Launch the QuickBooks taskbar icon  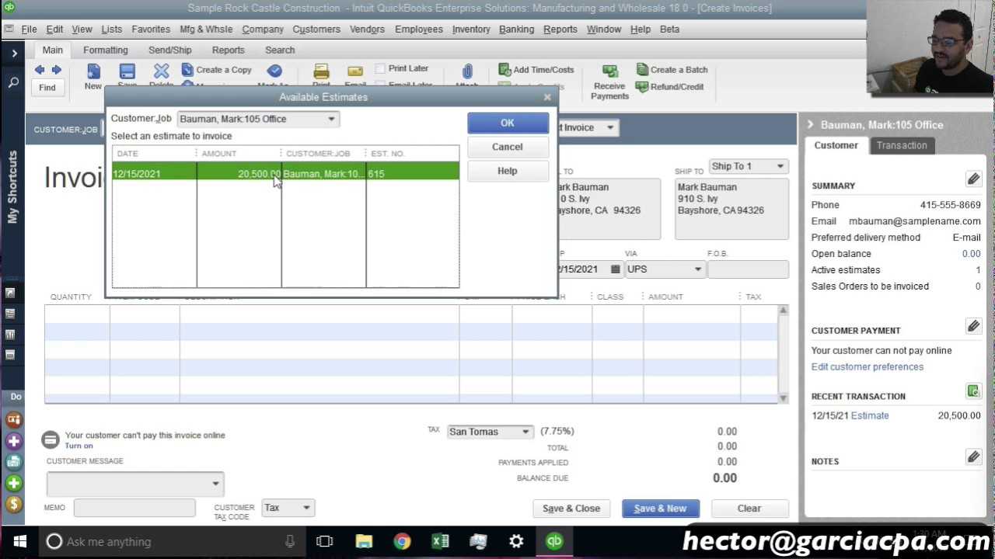point(554,541)
